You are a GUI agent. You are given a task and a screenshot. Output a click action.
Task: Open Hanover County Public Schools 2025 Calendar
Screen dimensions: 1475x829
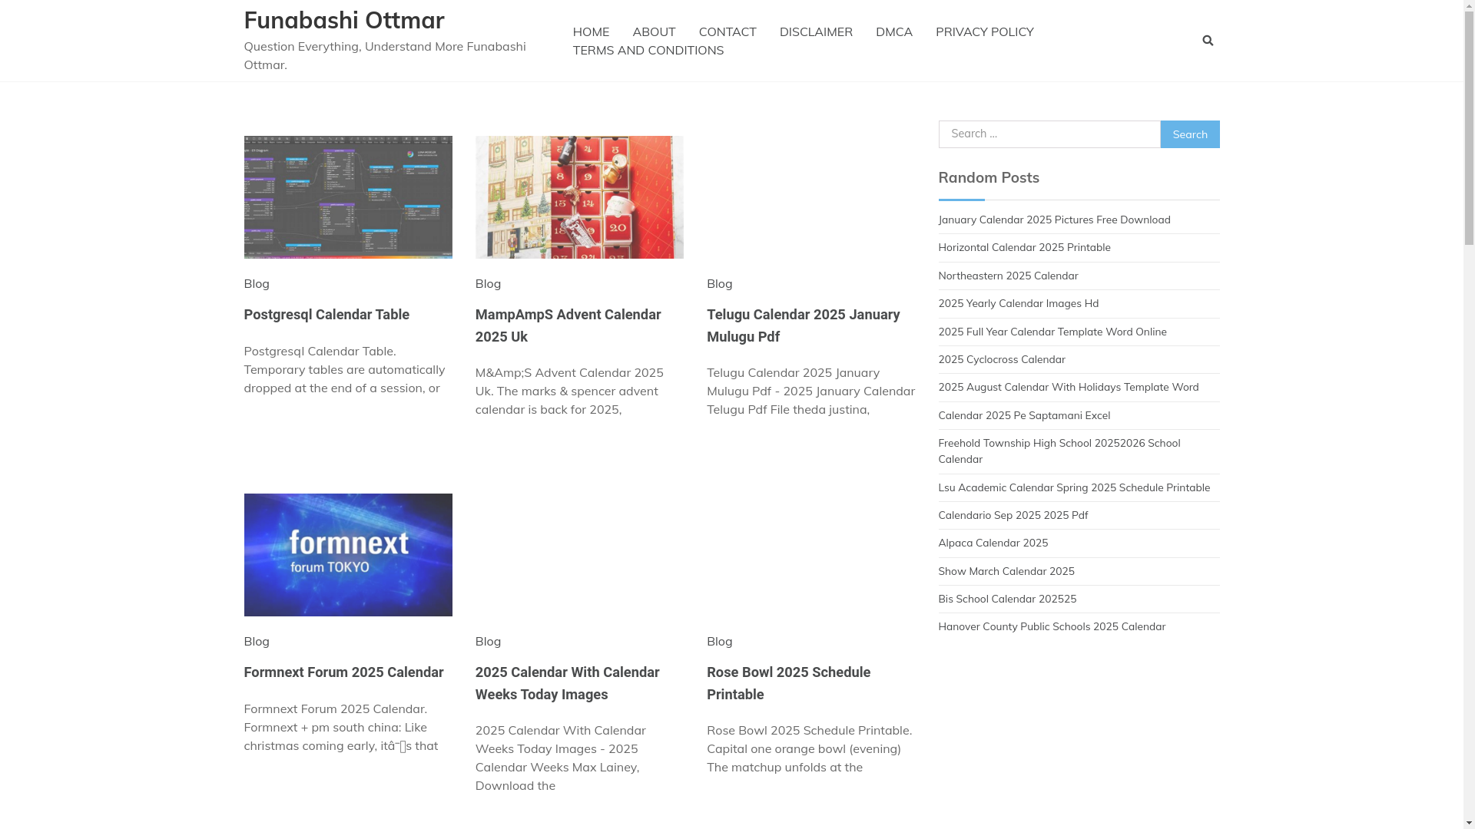point(1051,626)
